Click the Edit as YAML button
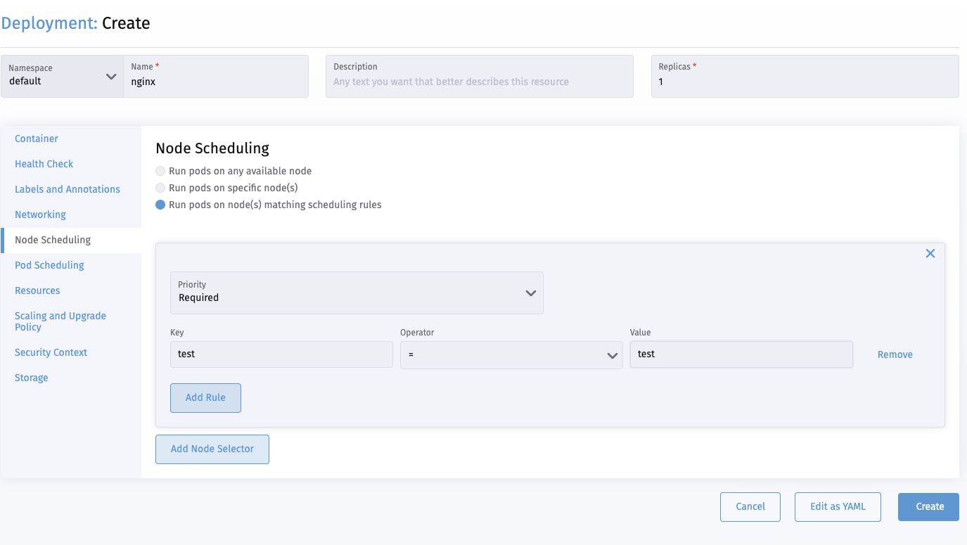 [837, 506]
